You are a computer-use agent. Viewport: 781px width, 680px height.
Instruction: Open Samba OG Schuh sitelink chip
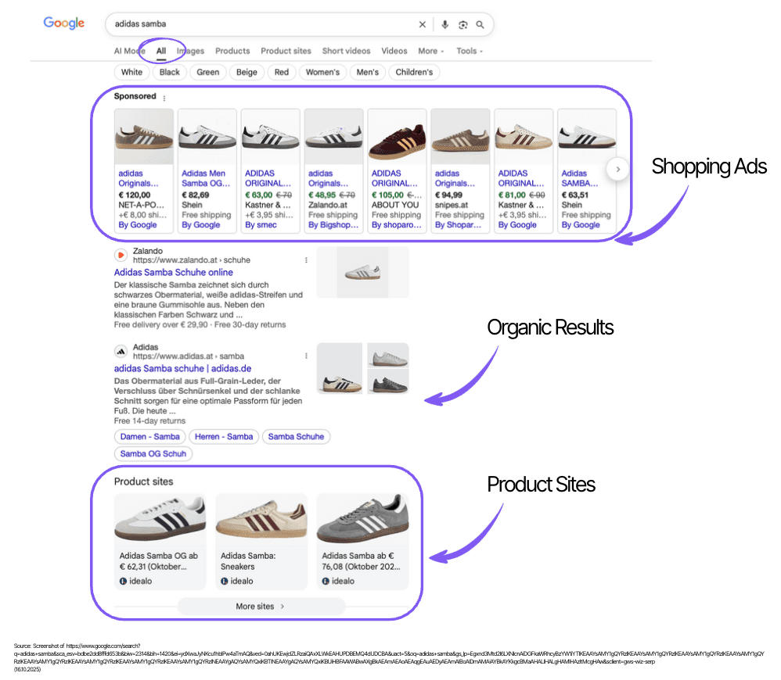(x=153, y=453)
